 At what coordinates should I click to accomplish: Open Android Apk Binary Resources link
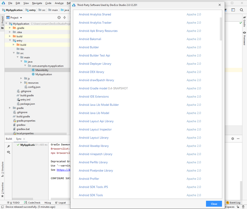pos(98,31)
